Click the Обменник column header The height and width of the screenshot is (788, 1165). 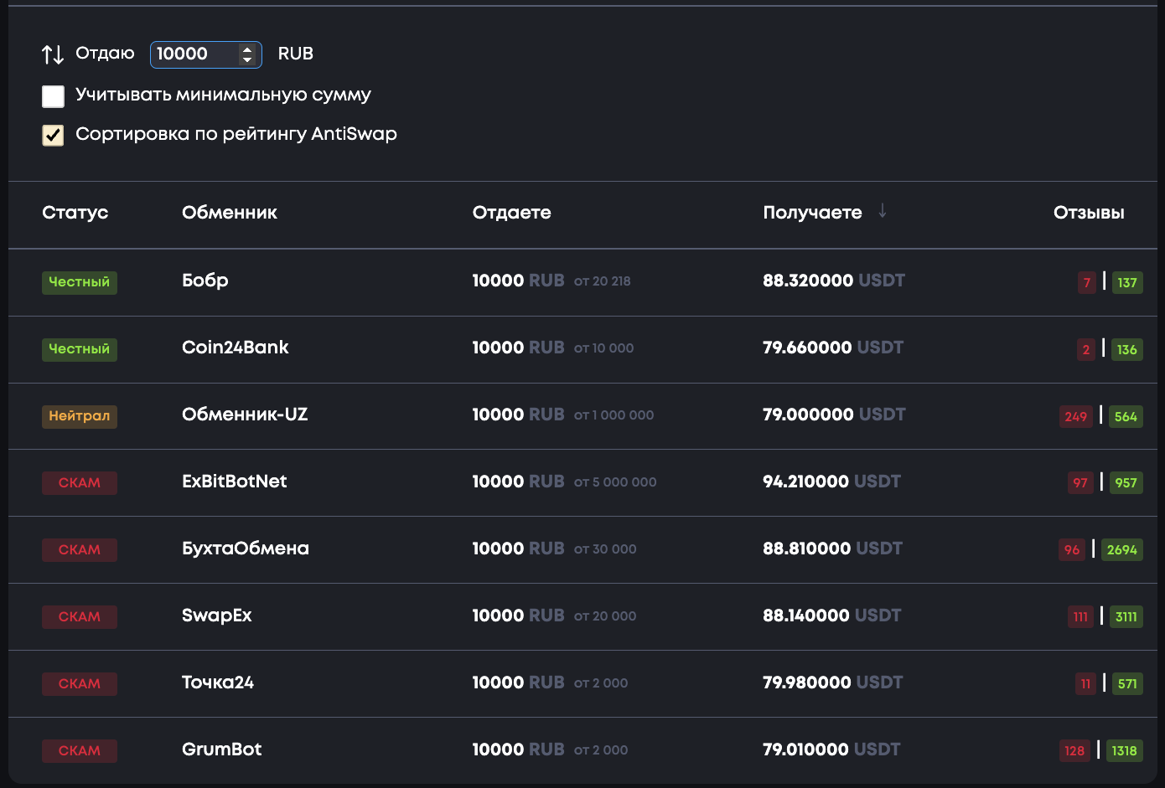tap(230, 213)
